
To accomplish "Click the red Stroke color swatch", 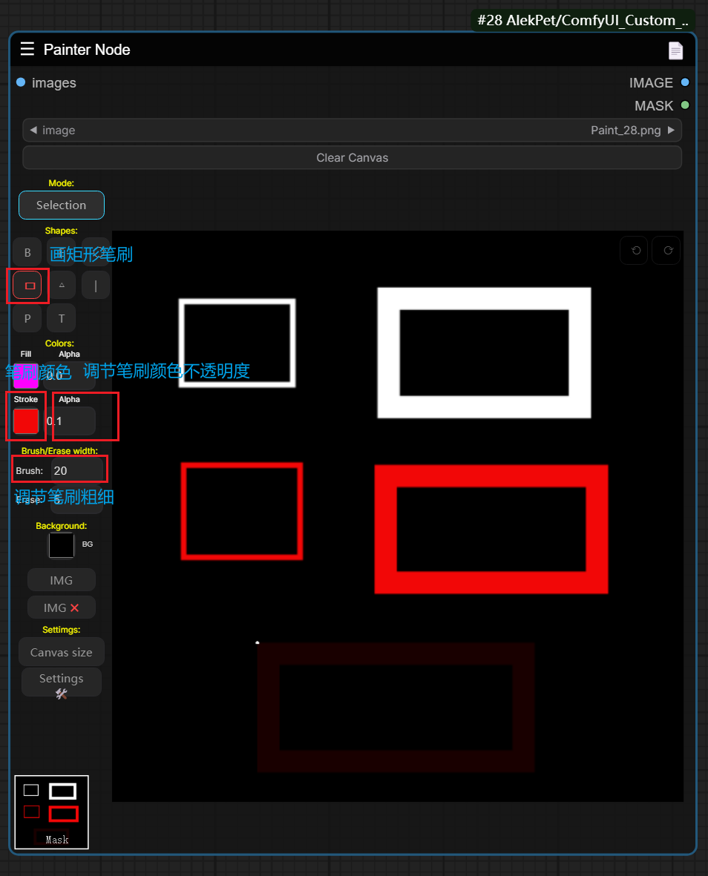I will (26, 421).
